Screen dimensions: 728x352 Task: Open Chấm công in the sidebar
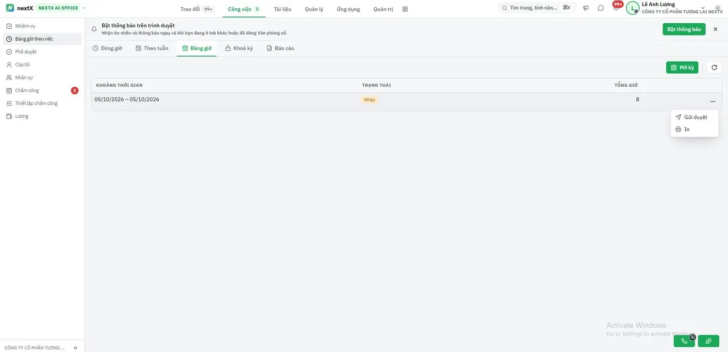[x=42, y=90]
